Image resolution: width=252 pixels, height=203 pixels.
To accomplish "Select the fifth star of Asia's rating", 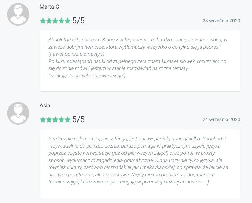I will tap(67, 119).
